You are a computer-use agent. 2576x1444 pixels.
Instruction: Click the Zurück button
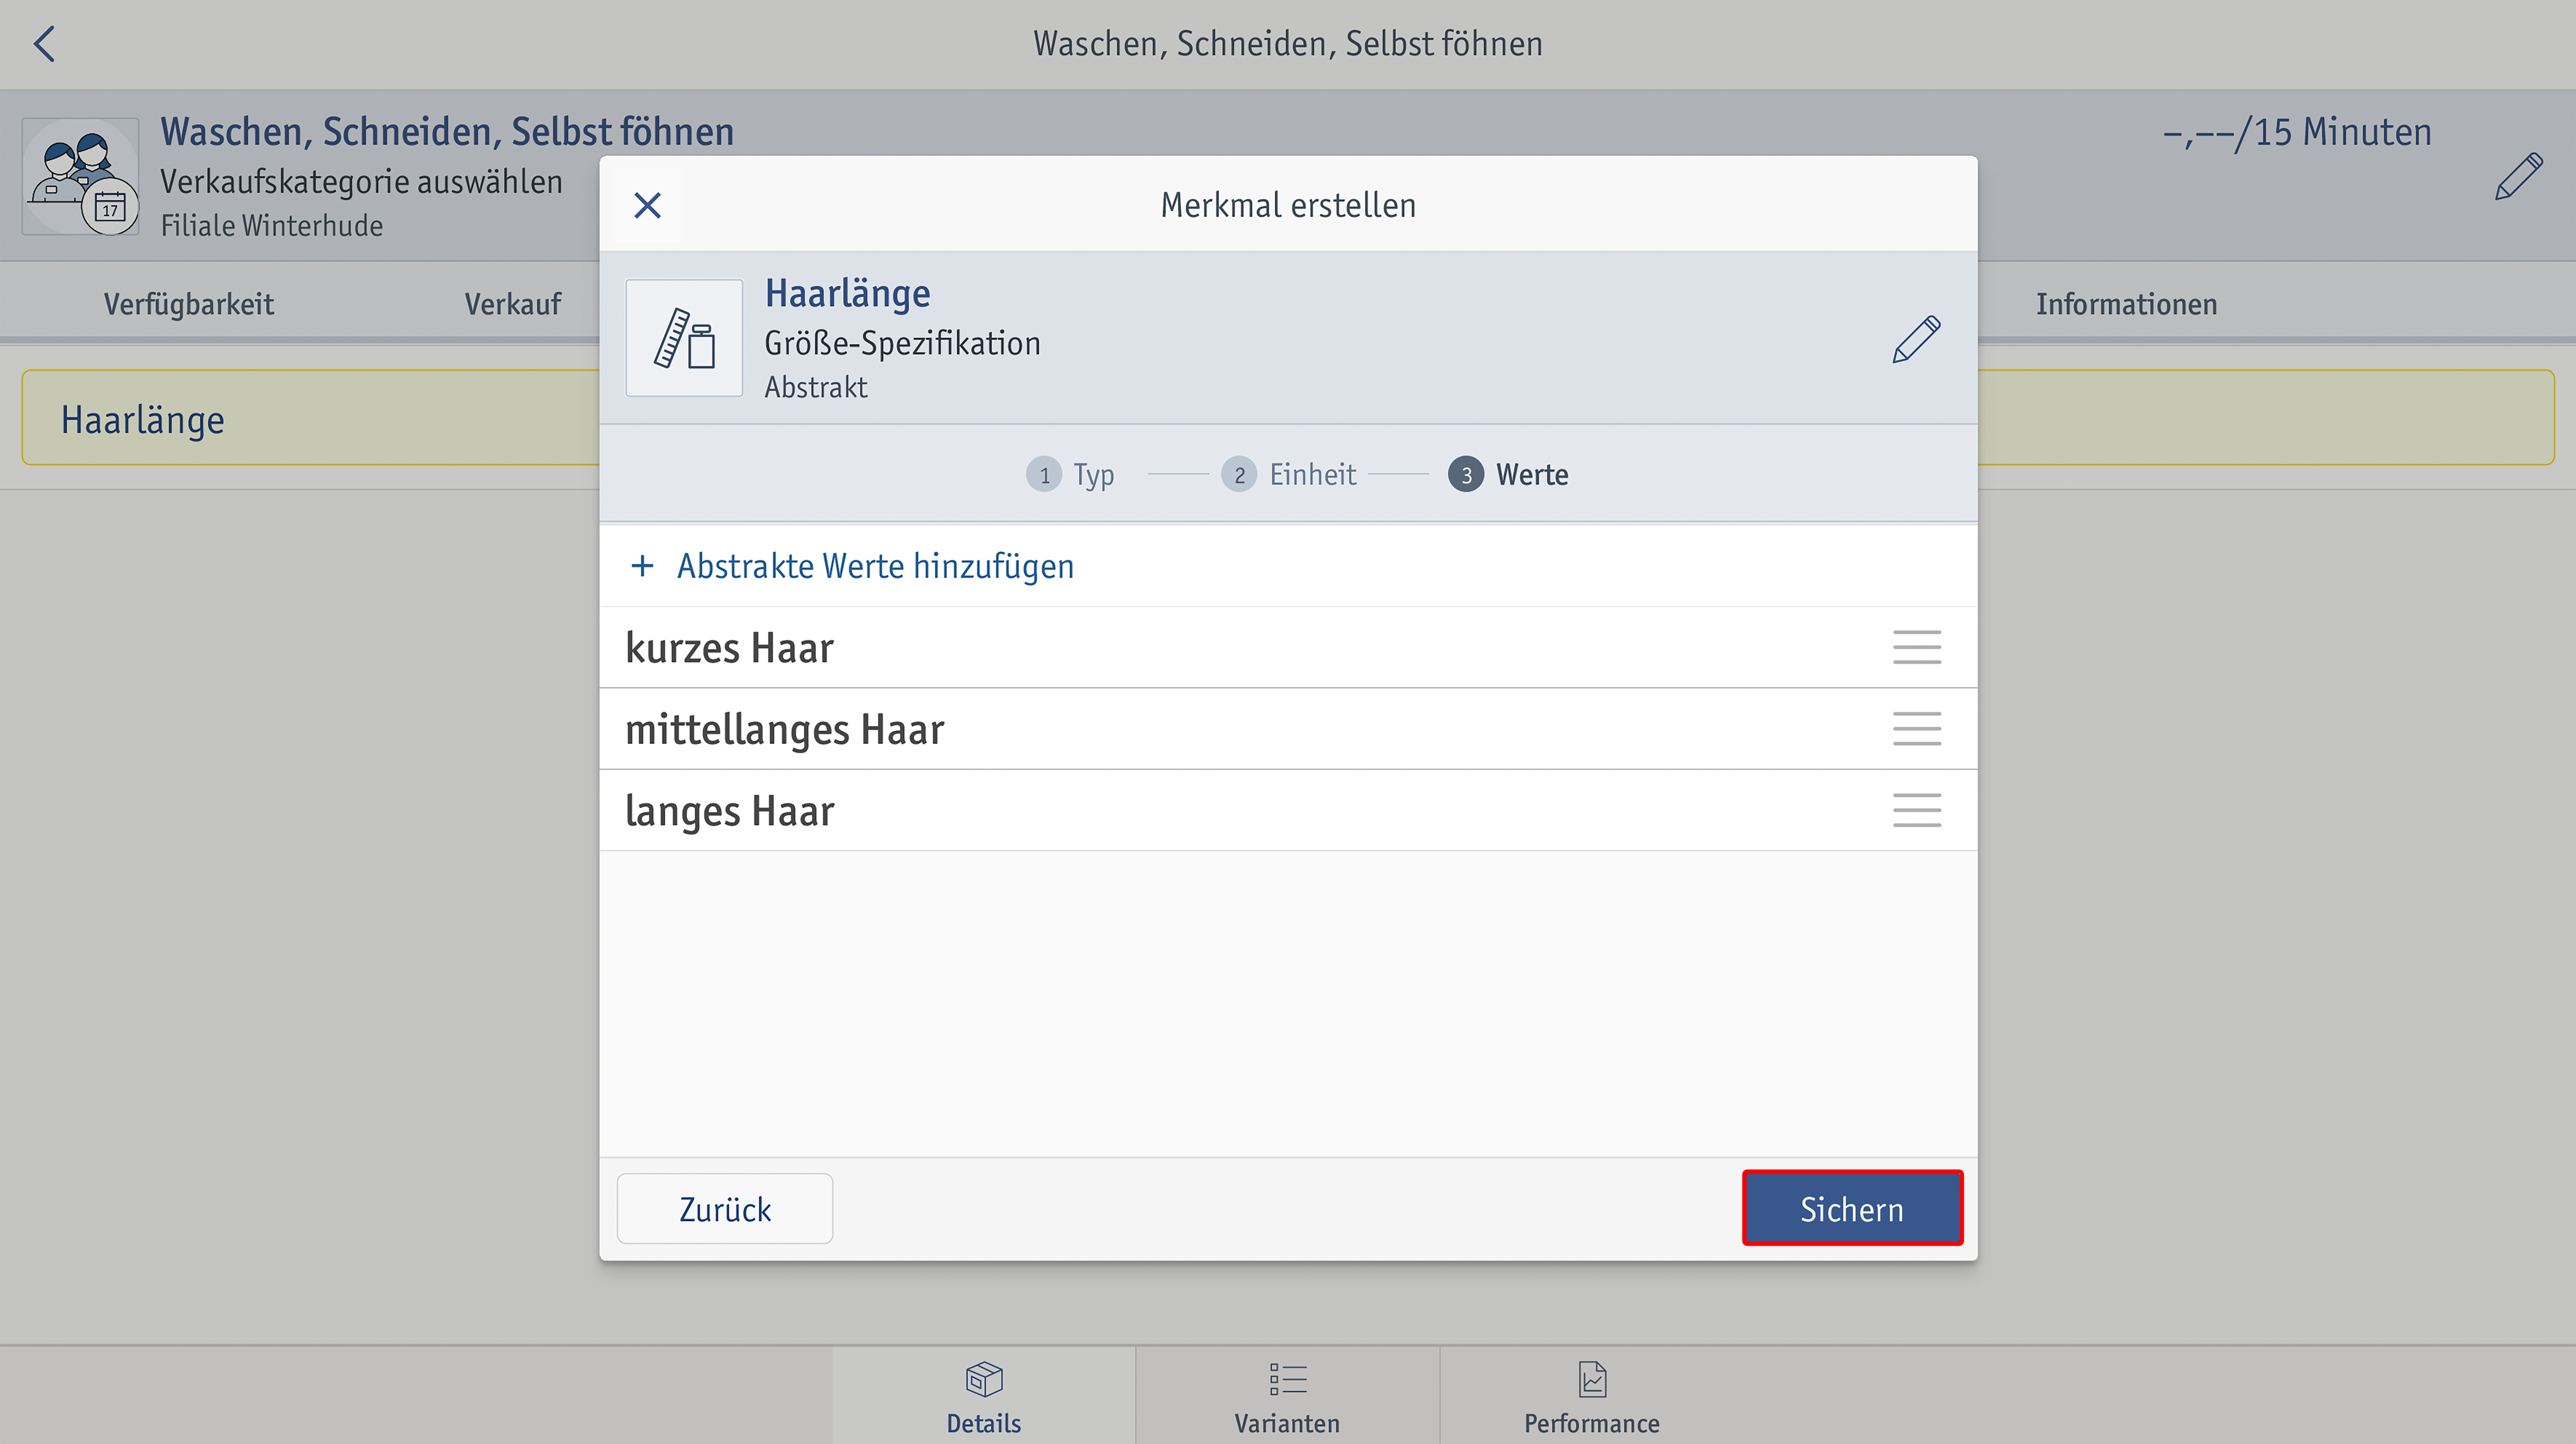[725, 1209]
